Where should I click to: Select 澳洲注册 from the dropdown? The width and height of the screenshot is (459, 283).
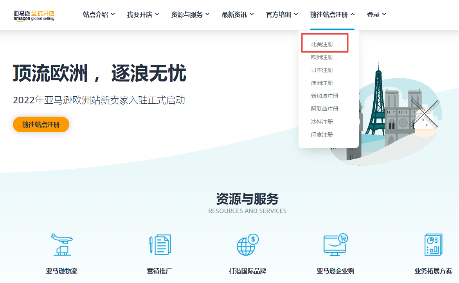tap(322, 83)
